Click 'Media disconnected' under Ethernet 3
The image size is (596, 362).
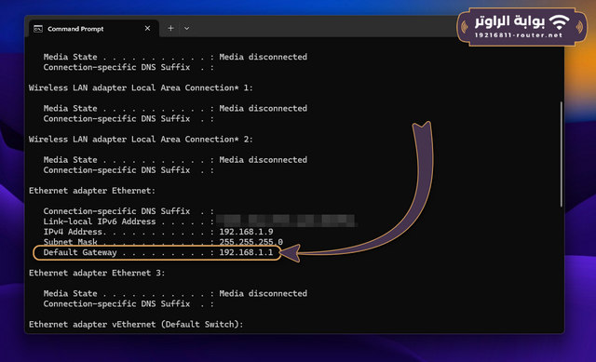(263, 294)
